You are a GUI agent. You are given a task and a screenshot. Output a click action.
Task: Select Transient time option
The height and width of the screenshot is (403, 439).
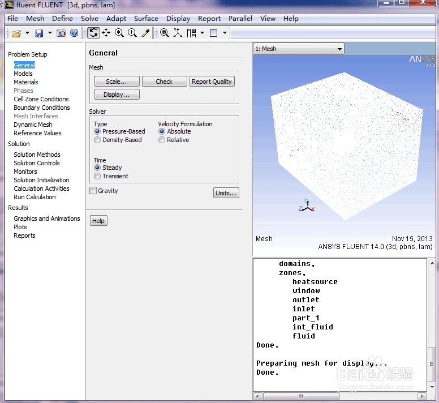[x=97, y=176]
